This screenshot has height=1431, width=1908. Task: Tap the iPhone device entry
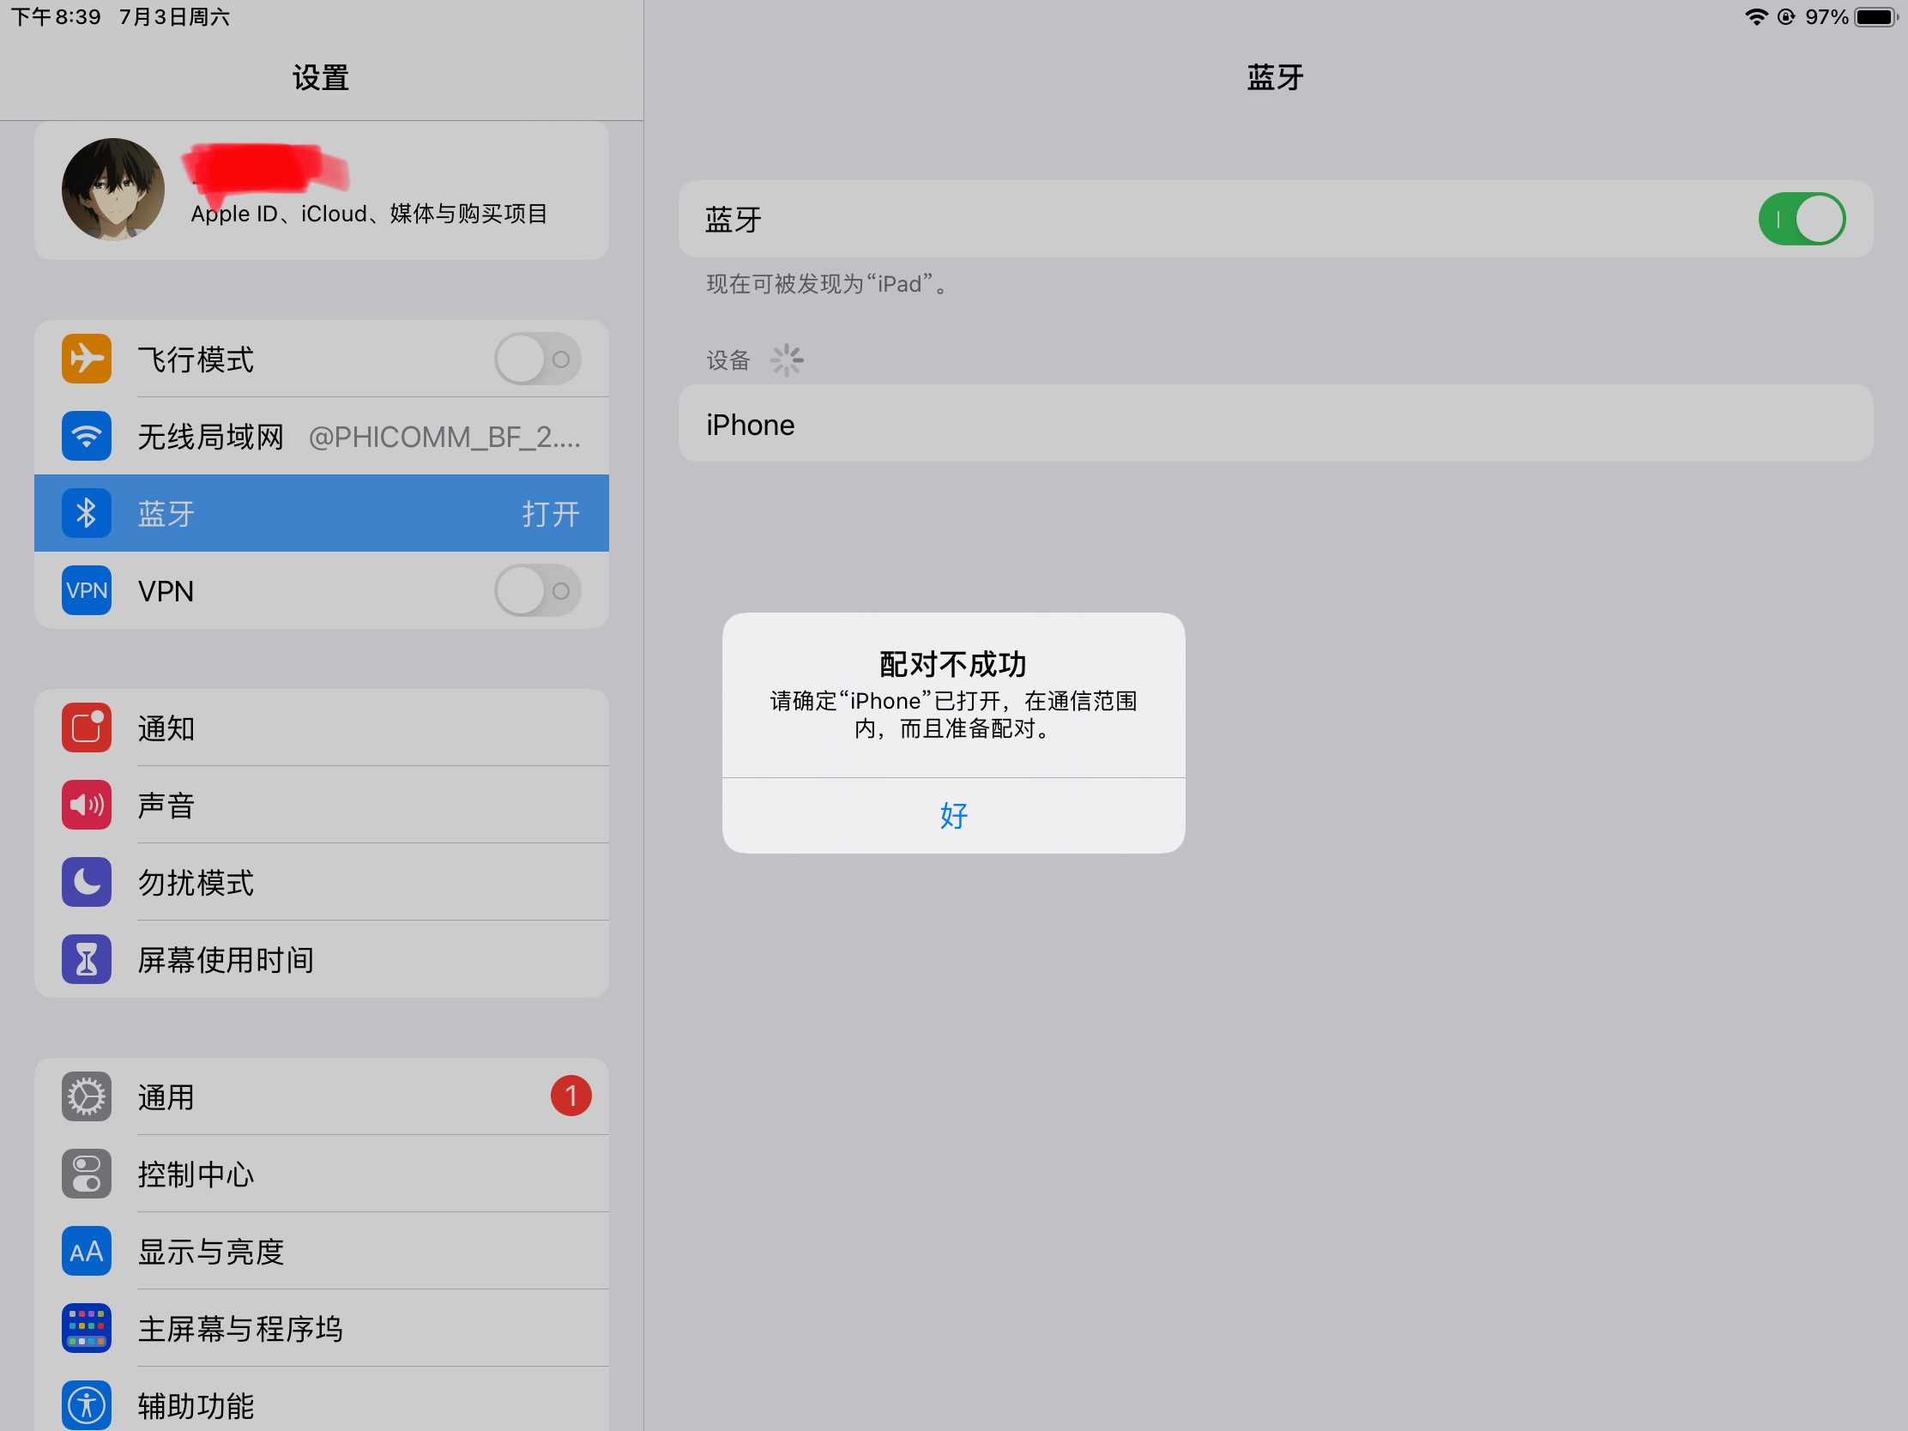tap(1275, 425)
